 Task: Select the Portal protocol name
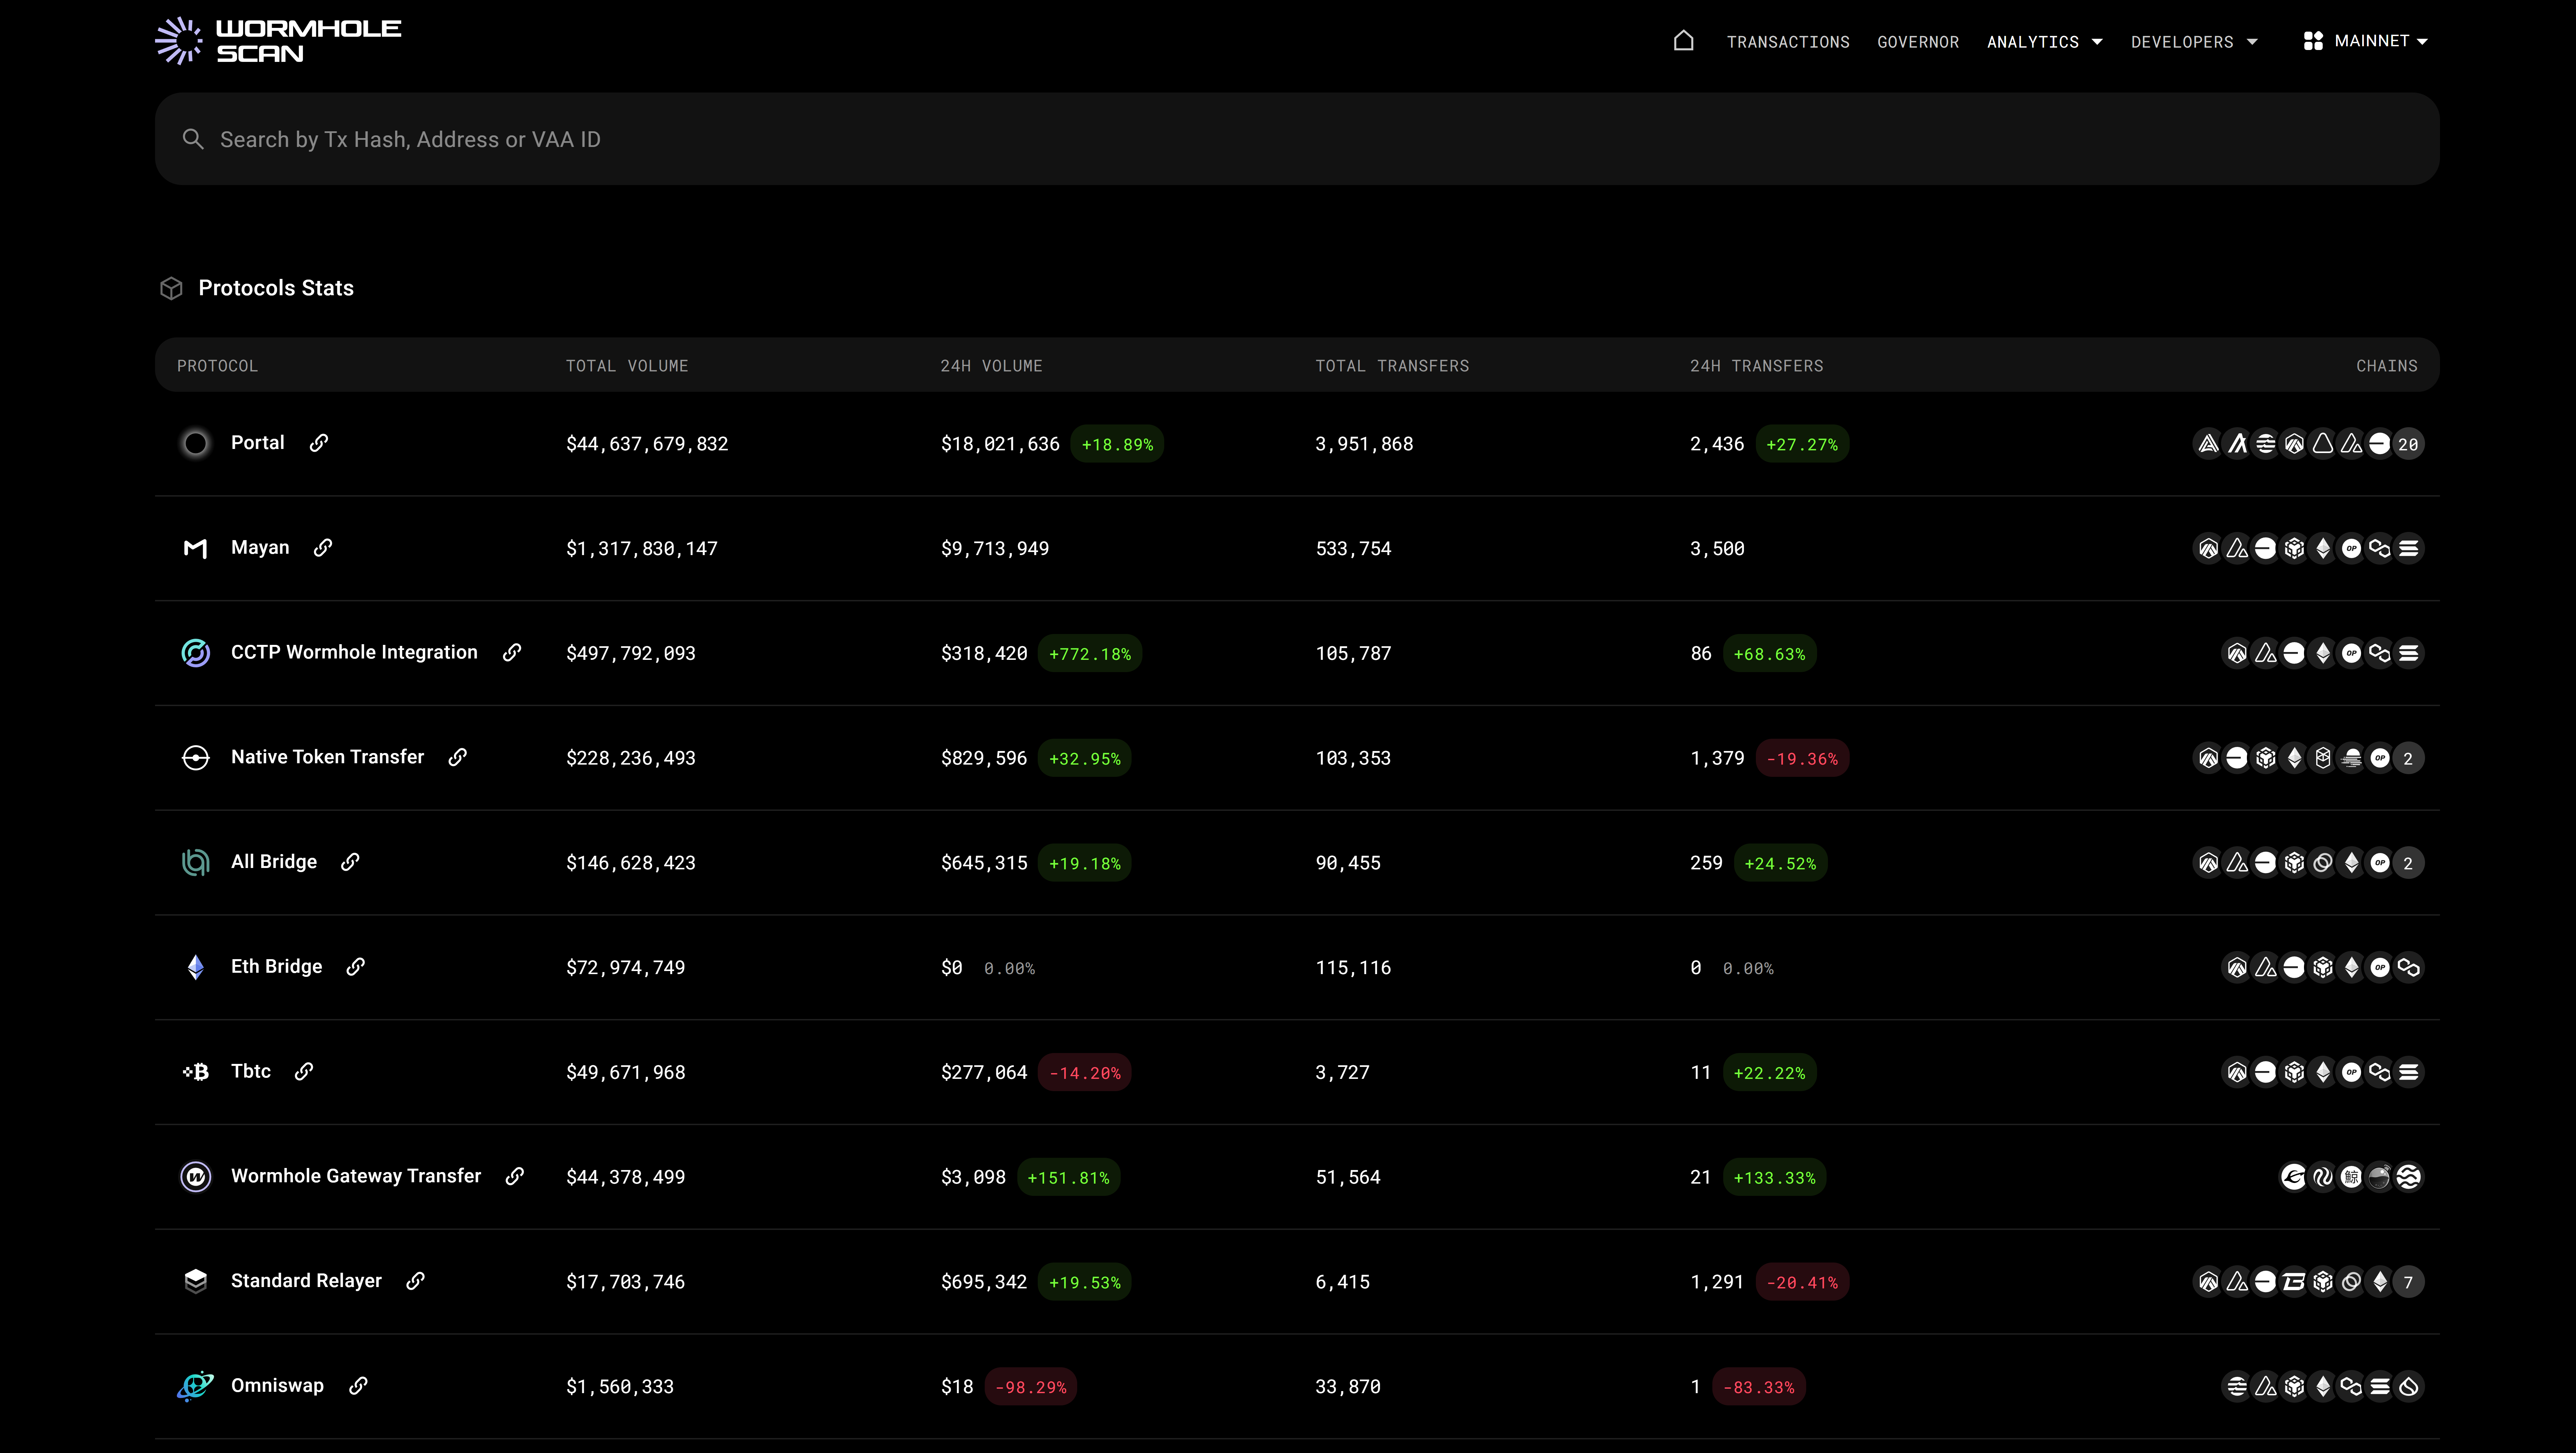(x=258, y=443)
